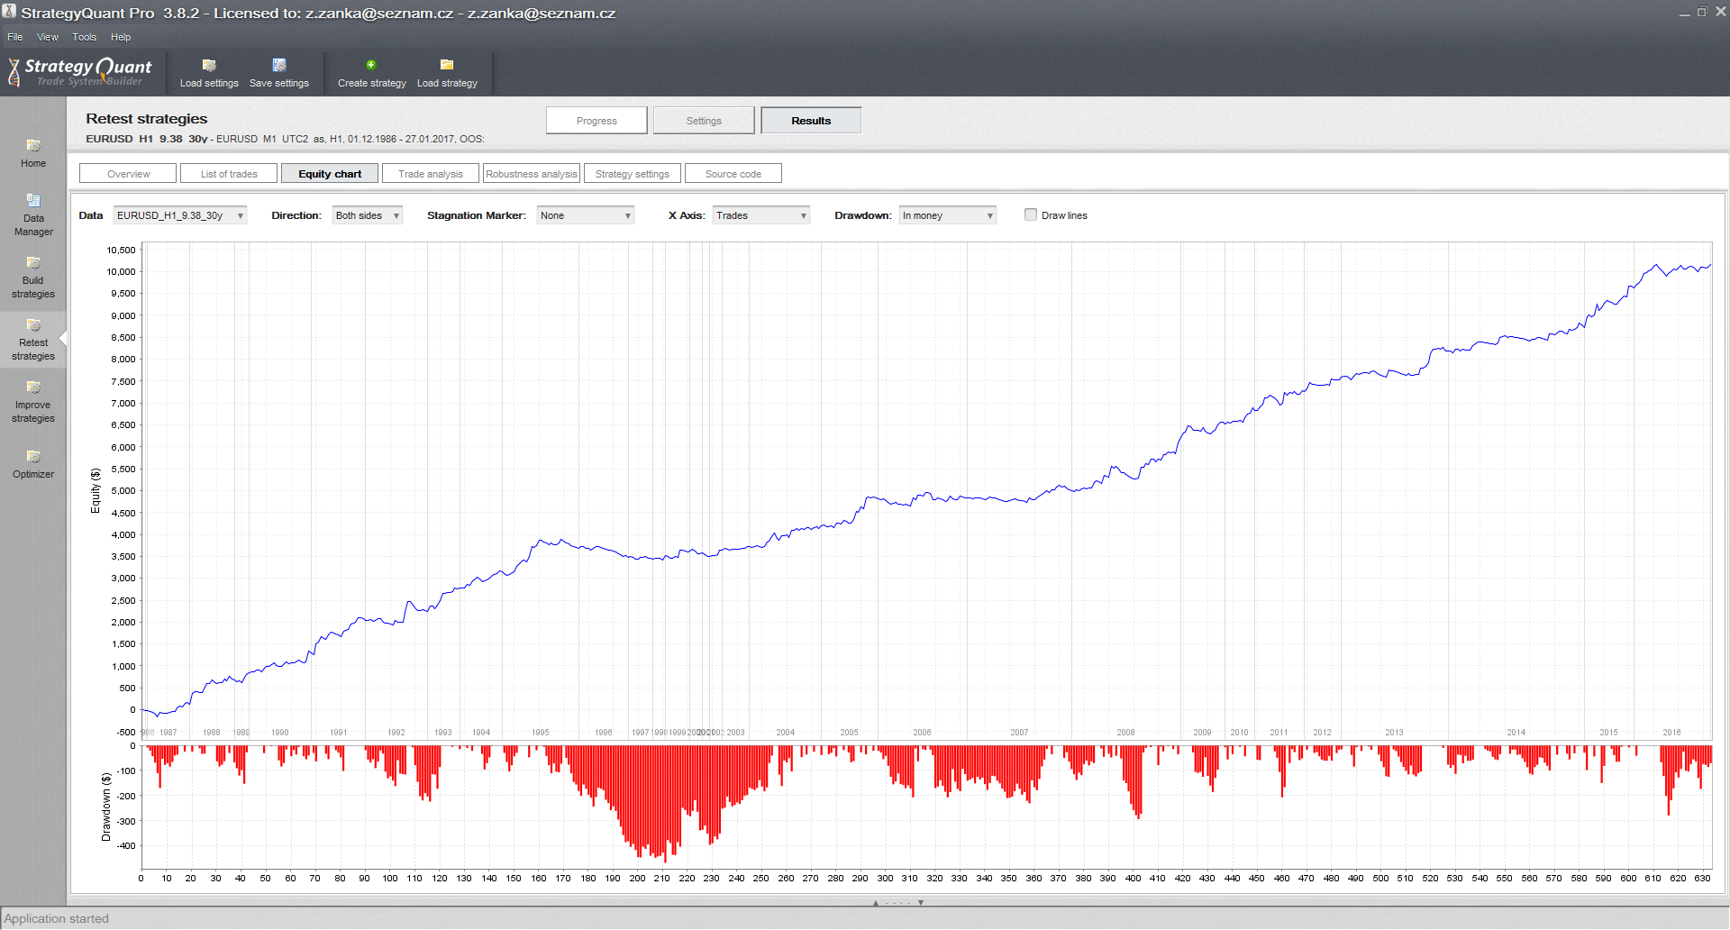Viewport: 1730px width, 930px height.
Task: Click the 2008 year marker on chart
Action: 1125,733
